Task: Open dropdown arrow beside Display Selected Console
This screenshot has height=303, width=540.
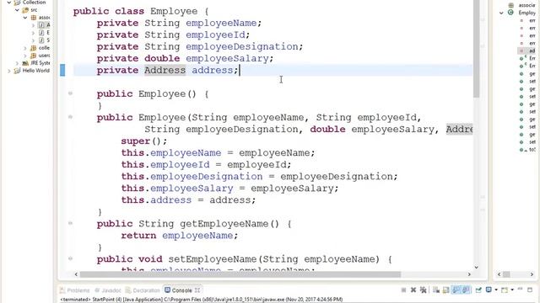Action: tap(496, 290)
